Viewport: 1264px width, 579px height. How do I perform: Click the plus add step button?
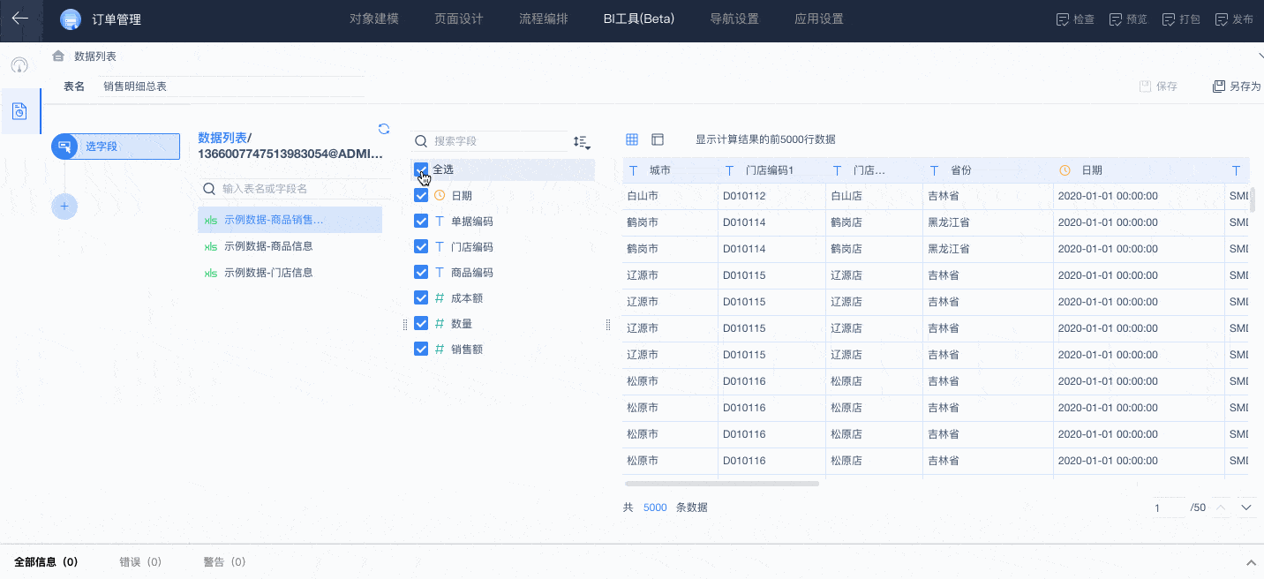point(64,206)
